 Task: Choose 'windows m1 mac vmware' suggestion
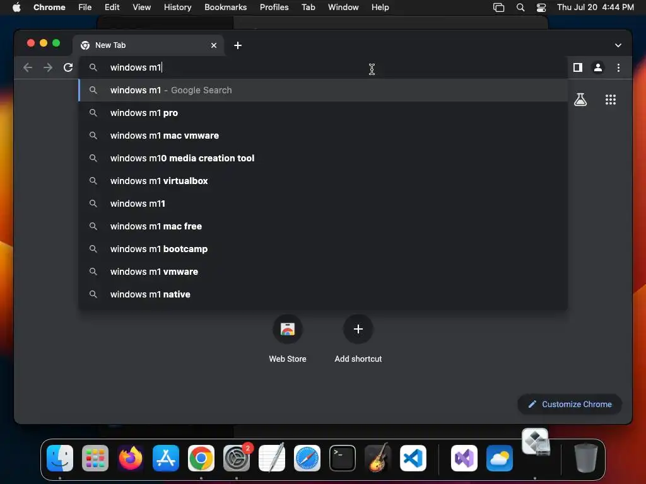click(323, 135)
